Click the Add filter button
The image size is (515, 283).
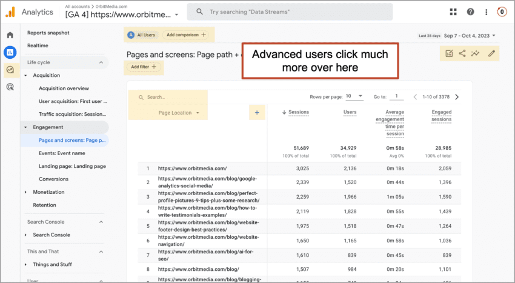pyautogui.click(x=144, y=67)
